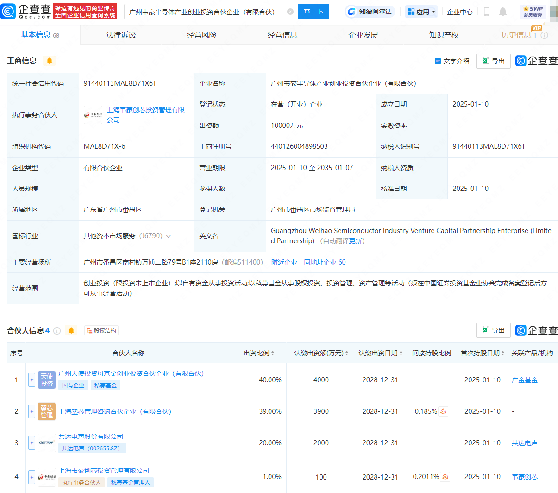Image resolution: width=558 pixels, height=493 pixels.
Task: Click the 韦豪创芯 logo in partner row 4
Action: [47, 477]
